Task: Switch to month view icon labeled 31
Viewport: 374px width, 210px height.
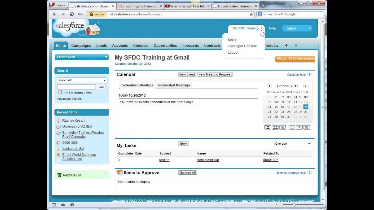Action: [307, 127]
